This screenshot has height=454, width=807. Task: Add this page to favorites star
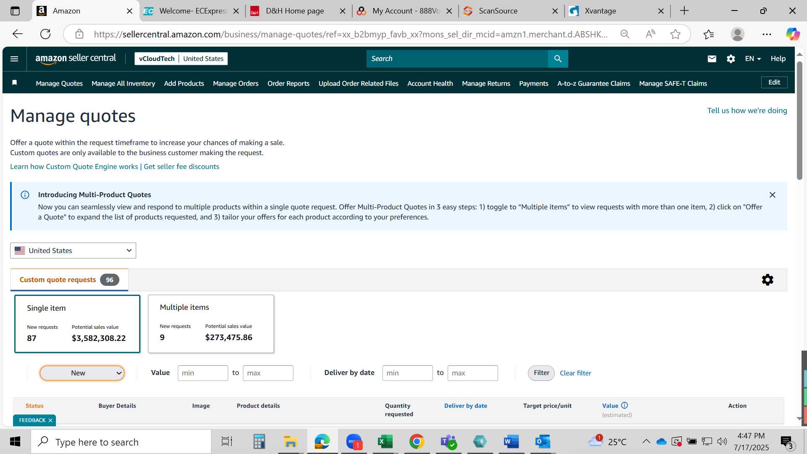coord(675,34)
